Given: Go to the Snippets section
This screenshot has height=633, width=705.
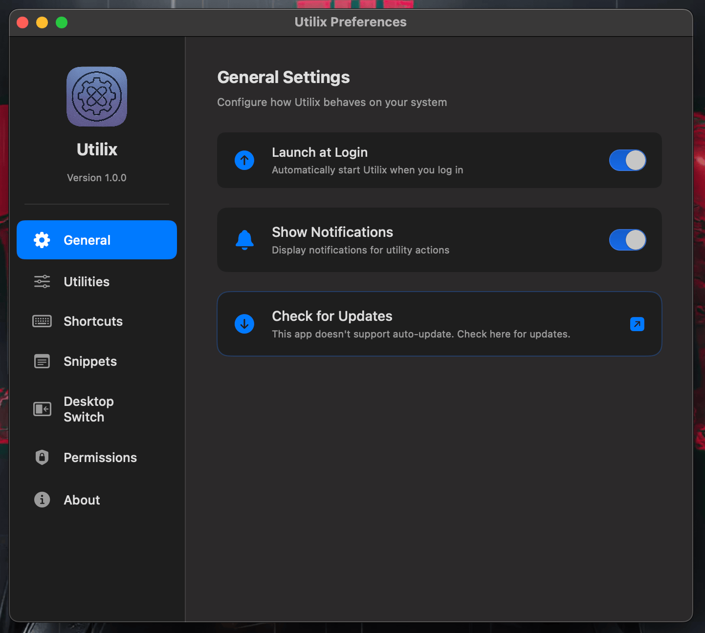Looking at the screenshot, I should pyautogui.click(x=90, y=361).
